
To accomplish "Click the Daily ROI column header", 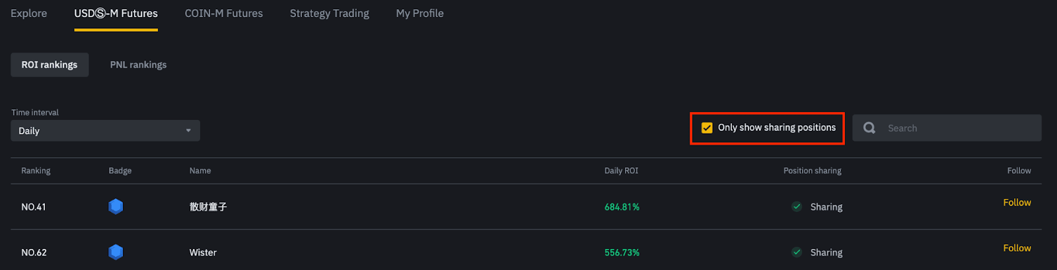I will point(621,171).
